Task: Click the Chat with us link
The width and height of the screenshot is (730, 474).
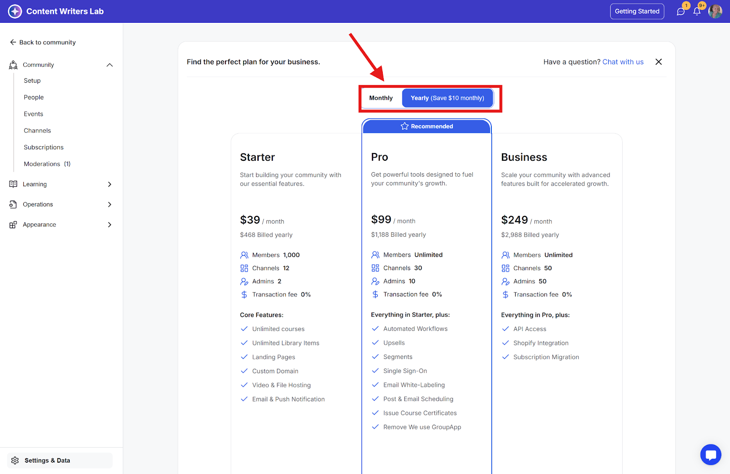Action: pyautogui.click(x=623, y=62)
